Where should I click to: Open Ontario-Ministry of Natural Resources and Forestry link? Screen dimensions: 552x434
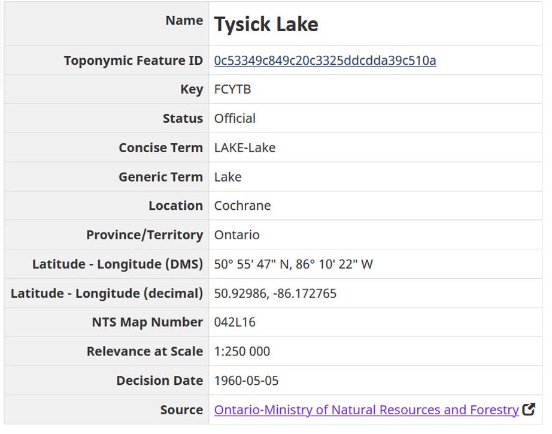(366, 410)
